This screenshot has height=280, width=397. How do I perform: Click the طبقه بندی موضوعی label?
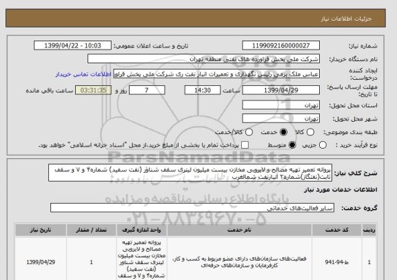click(350, 132)
